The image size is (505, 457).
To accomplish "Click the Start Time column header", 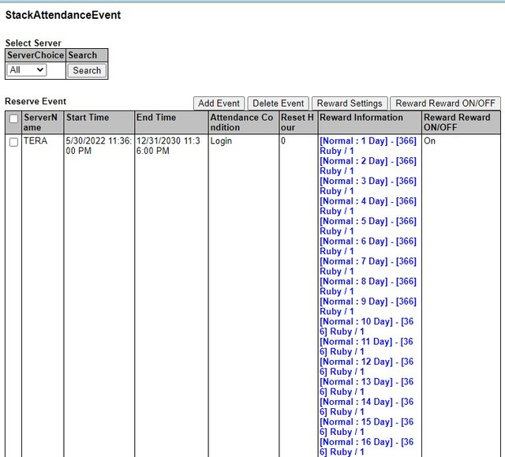I will [99, 122].
